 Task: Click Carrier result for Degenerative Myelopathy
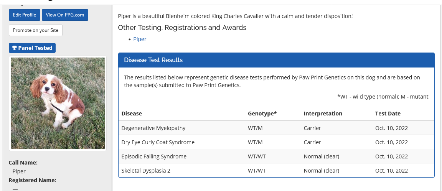click(312, 128)
